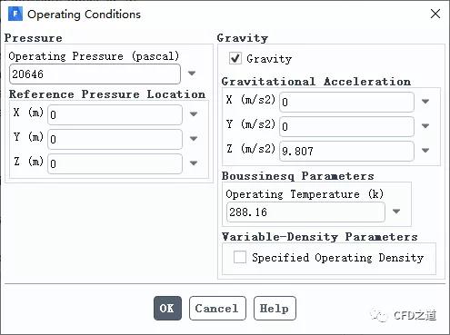Image resolution: width=450 pixels, height=335 pixels.
Task: Open dropdown for Gravitational Acceleration X
Action: [425, 102]
